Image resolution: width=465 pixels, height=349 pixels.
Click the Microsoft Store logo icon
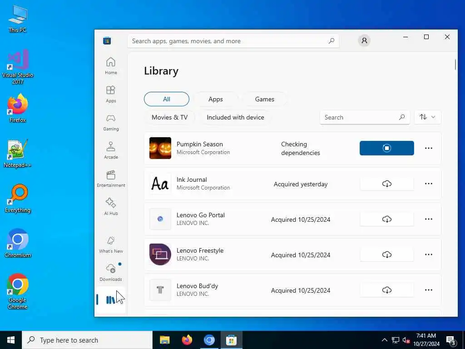pyautogui.click(x=107, y=40)
